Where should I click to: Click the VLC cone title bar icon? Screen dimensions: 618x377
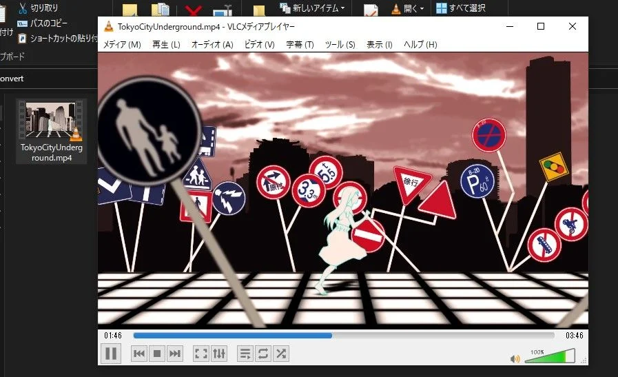pyautogui.click(x=108, y=27)
